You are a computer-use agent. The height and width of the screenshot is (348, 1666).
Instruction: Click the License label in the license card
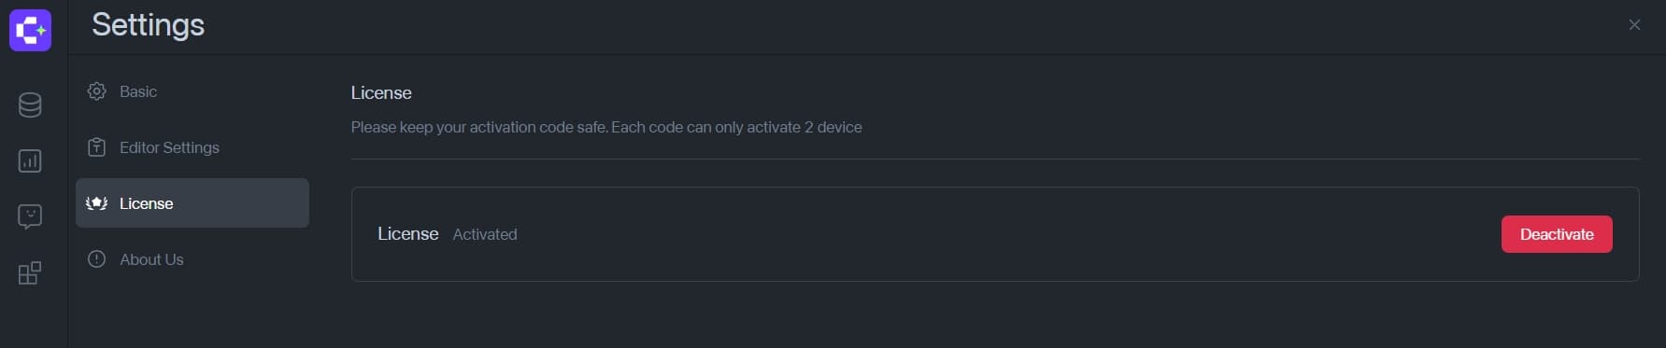408,234
